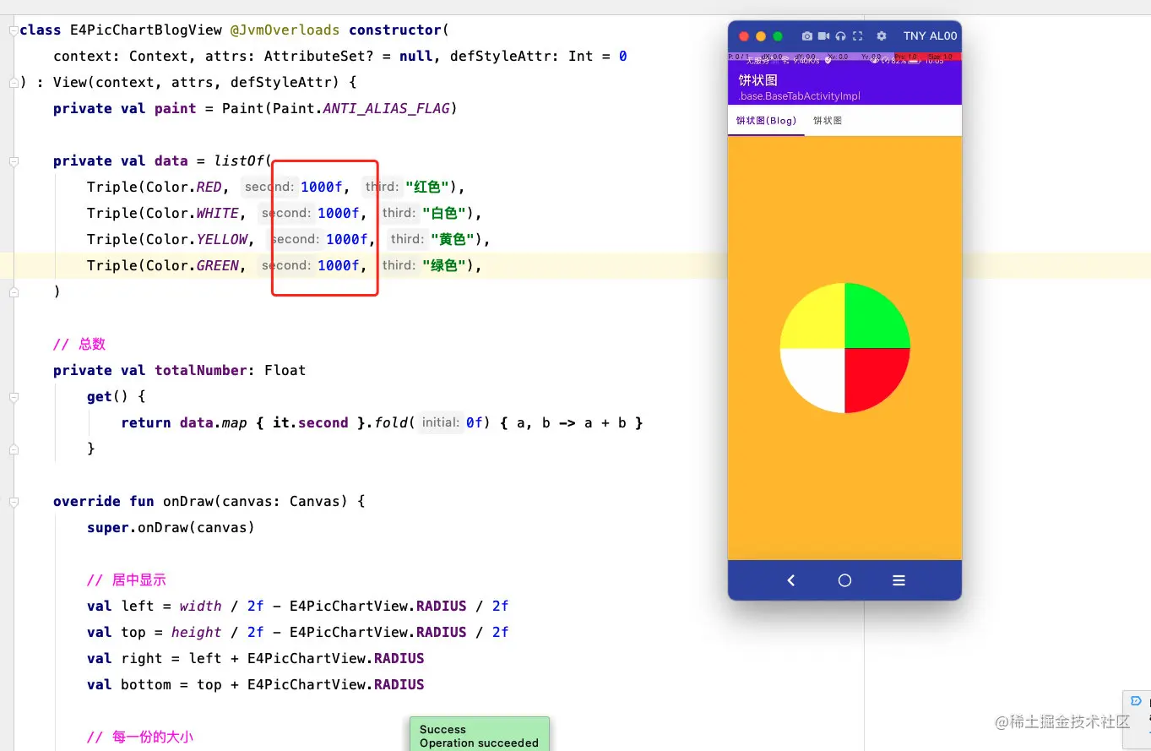Click the "红色" string literal
This screenshot has height=751, width=1151.
click(x=426, y=188)
